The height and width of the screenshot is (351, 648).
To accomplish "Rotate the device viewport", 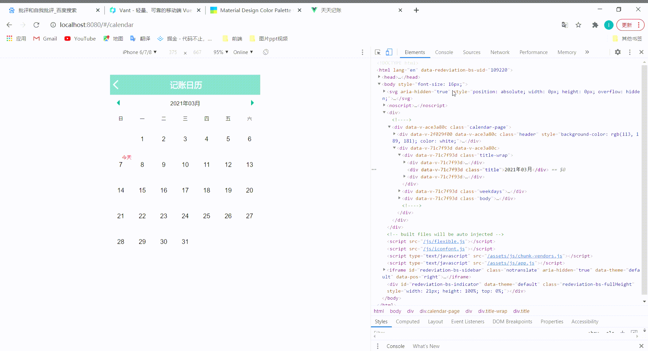I will [x=266, y=52].
